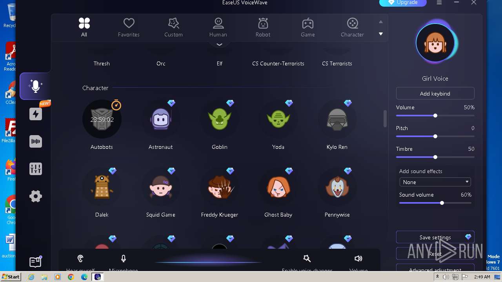Select the Thresh voice label
502x282 pixels.
102,63
